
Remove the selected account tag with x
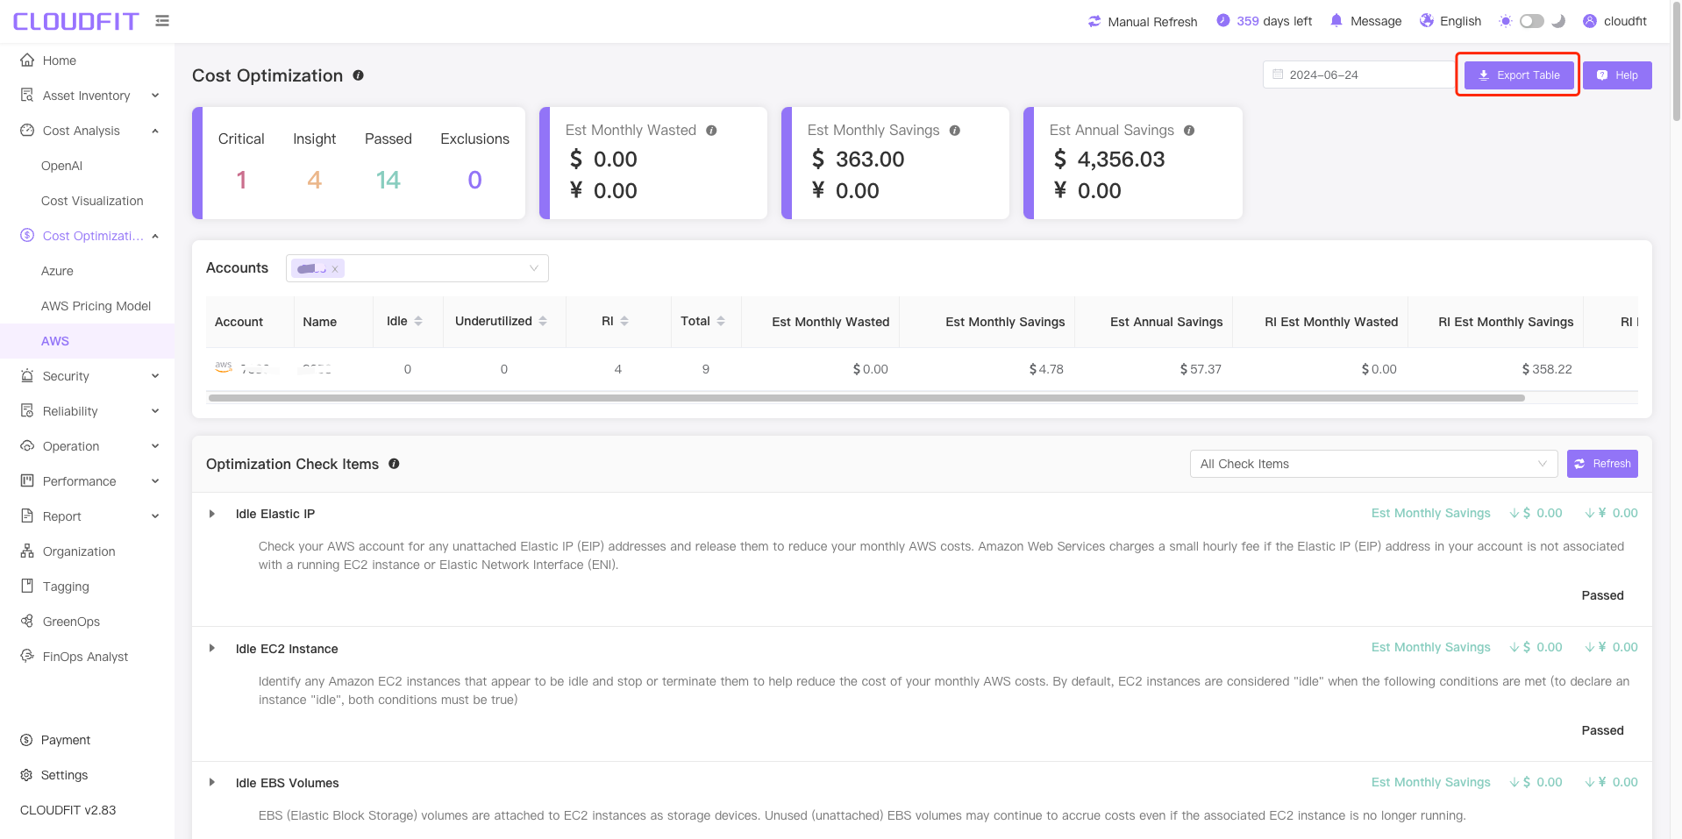335,269
